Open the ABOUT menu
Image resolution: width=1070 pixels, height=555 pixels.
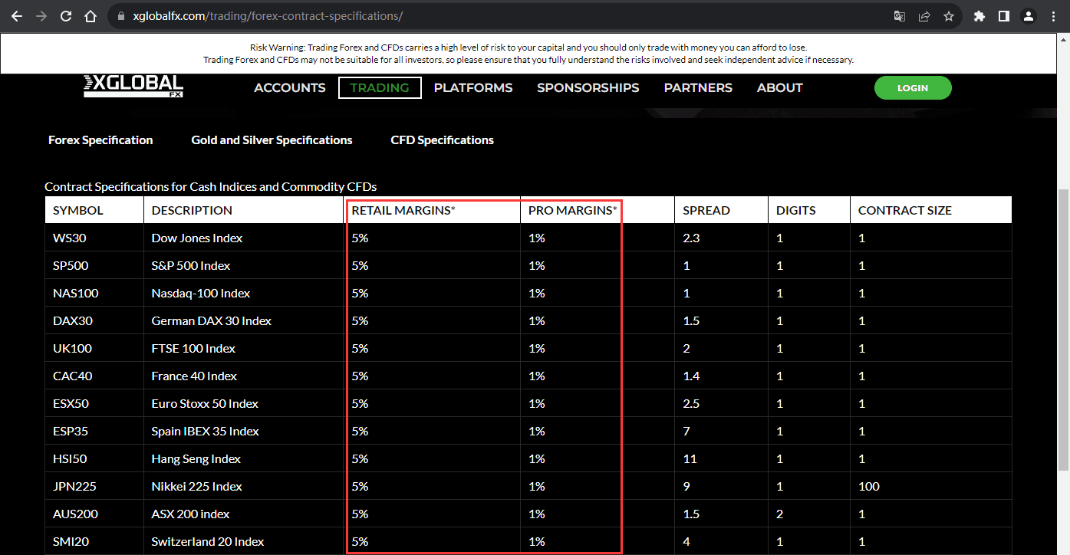pos(780,88)
